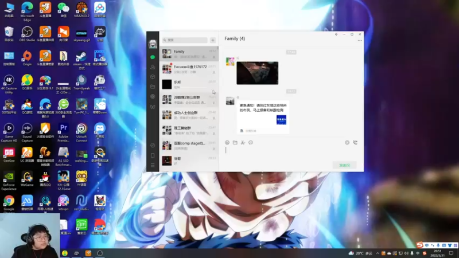This screenshot has height=258, width=459.
Task: Open the mini programs icon in WeChat sidebar
Action: tap(153, 146)
